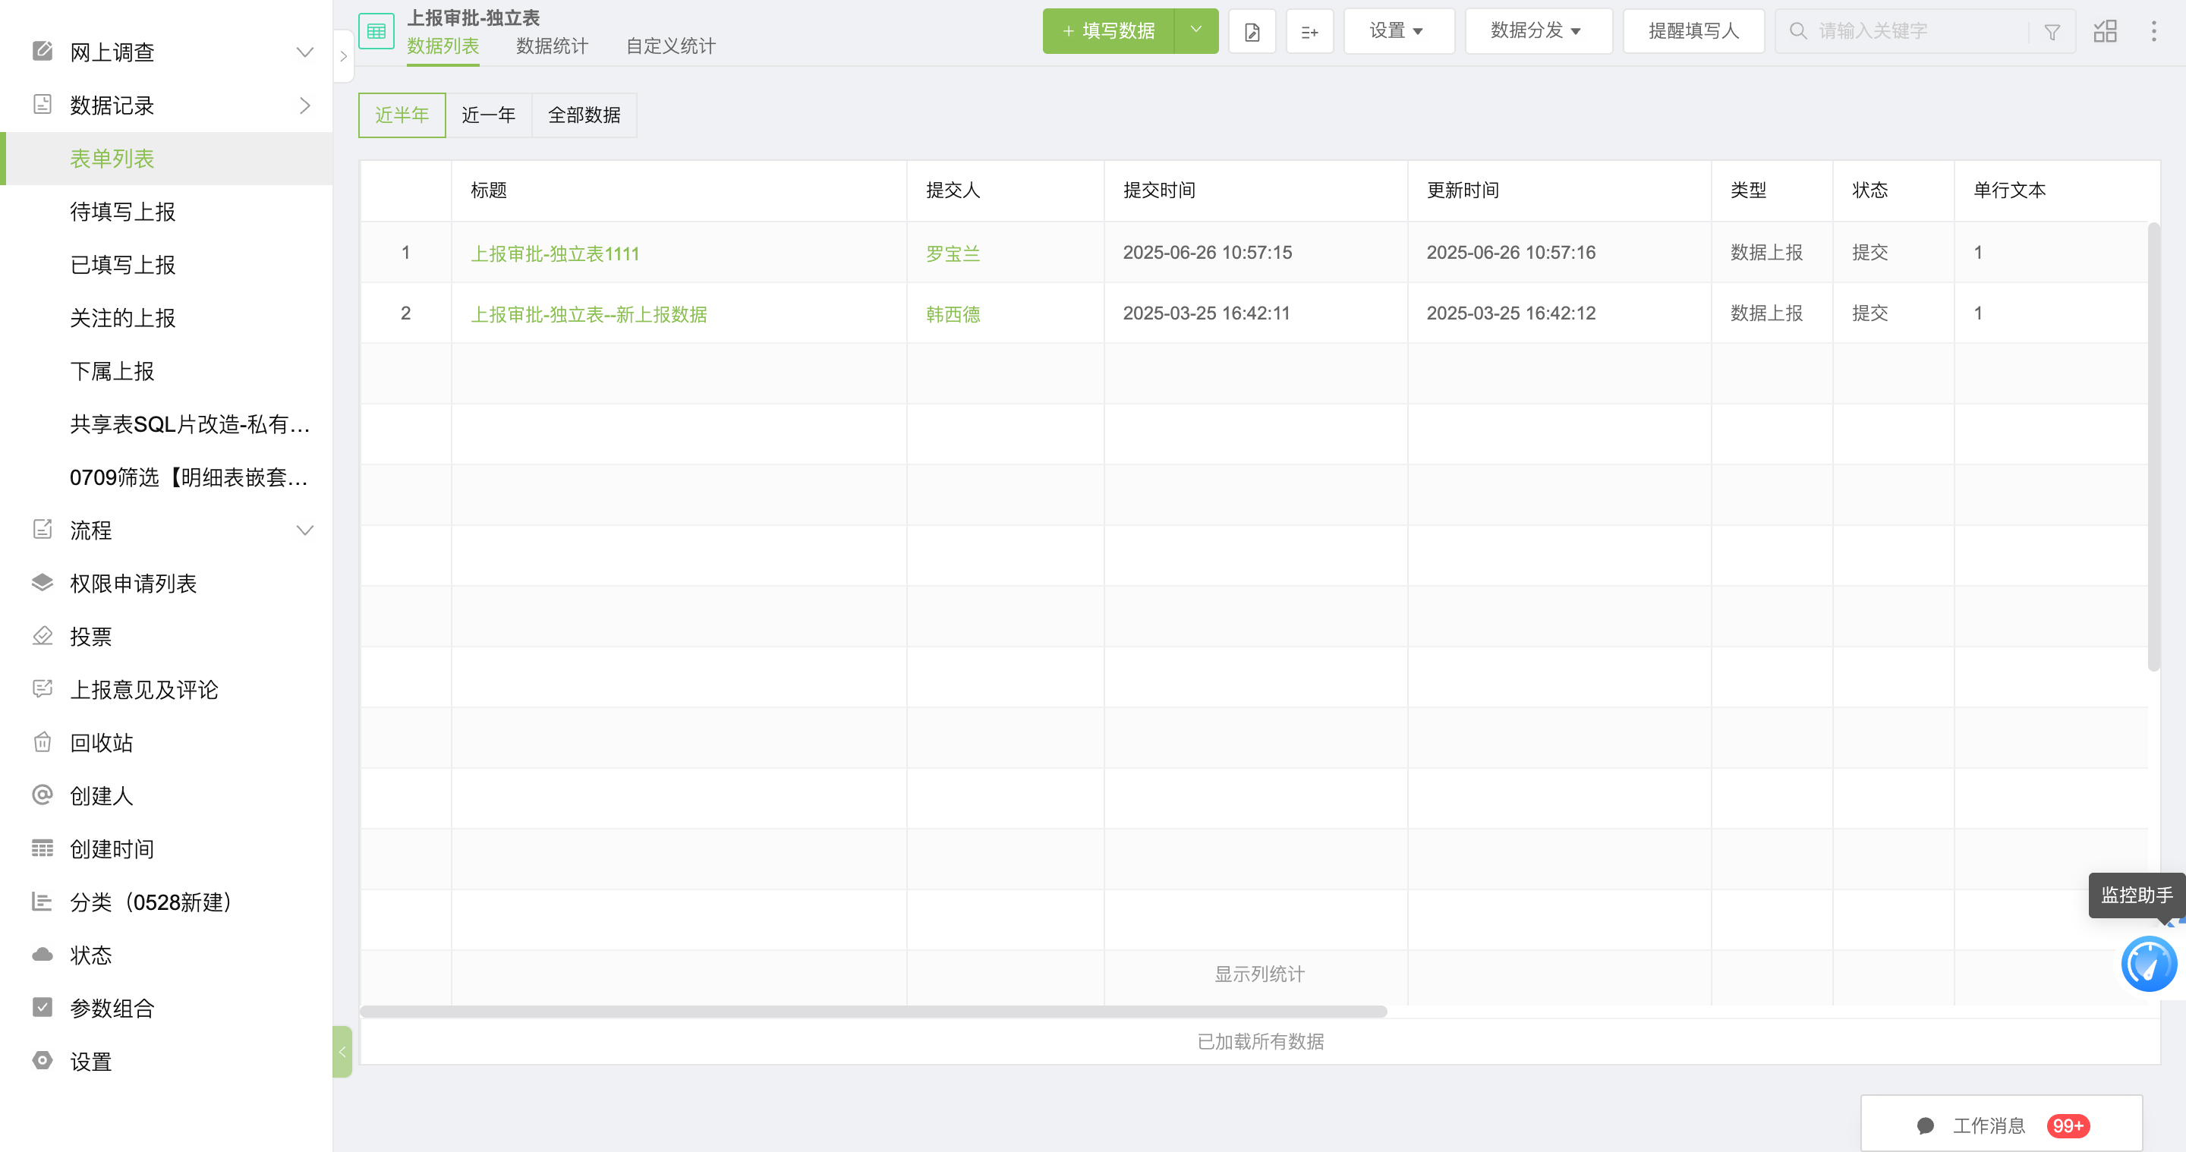Select 共享表SQL片改造-私有 item

(x=166, y=424)
